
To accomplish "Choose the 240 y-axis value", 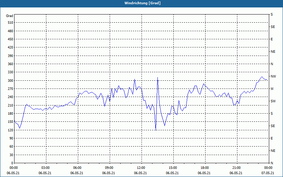I will pos(11,97).
